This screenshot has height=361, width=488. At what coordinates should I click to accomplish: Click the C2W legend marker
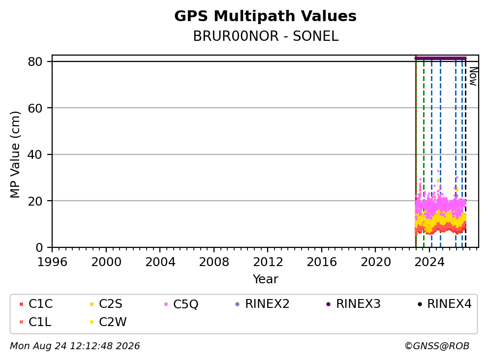click(91, 322)
